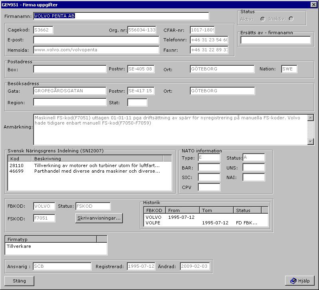Select the VOLPE row in Historik
Image resolution: width=319 pixels, height=290 pixels.
[x=206, y=223]
